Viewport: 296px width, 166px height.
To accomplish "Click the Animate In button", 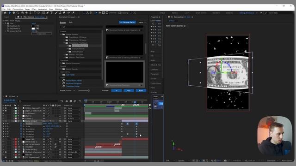I will pos(116,90).
